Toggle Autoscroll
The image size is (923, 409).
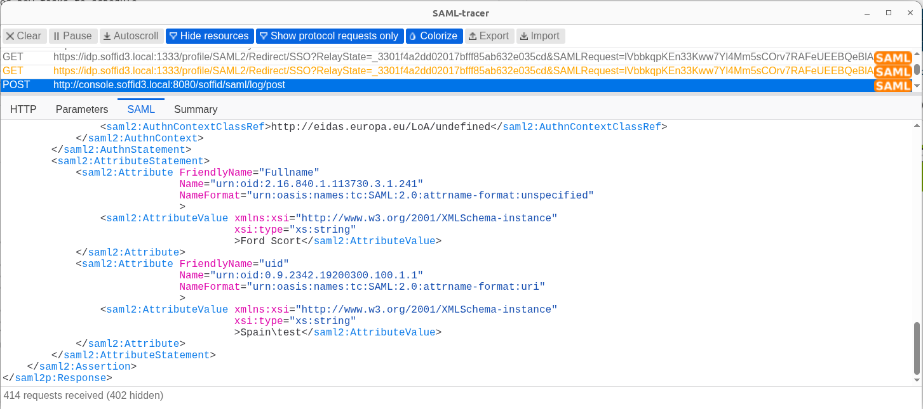pyautogui.click(x=131, y=36)
